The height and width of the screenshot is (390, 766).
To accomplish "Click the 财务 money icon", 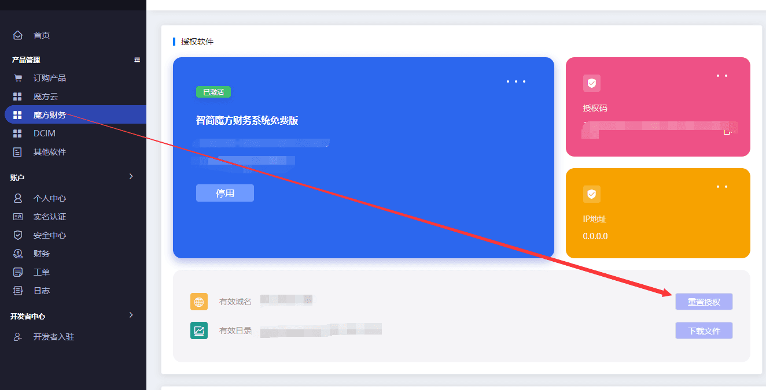I will pos(18,254).
